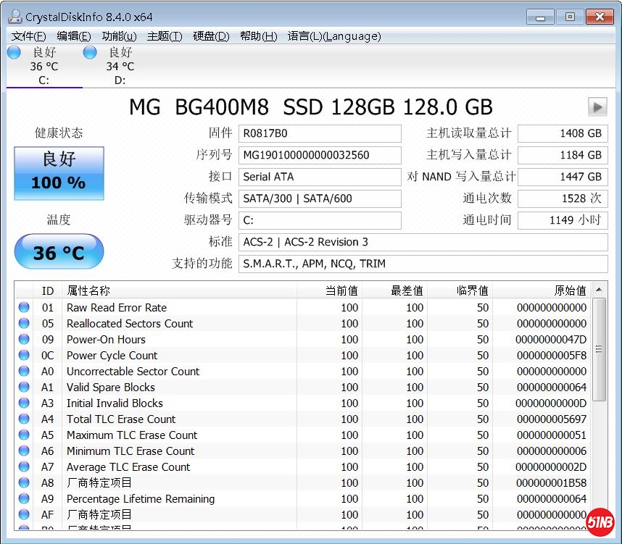Click the 良好 100% health status button
622x544 pixels.
[59, 173]
